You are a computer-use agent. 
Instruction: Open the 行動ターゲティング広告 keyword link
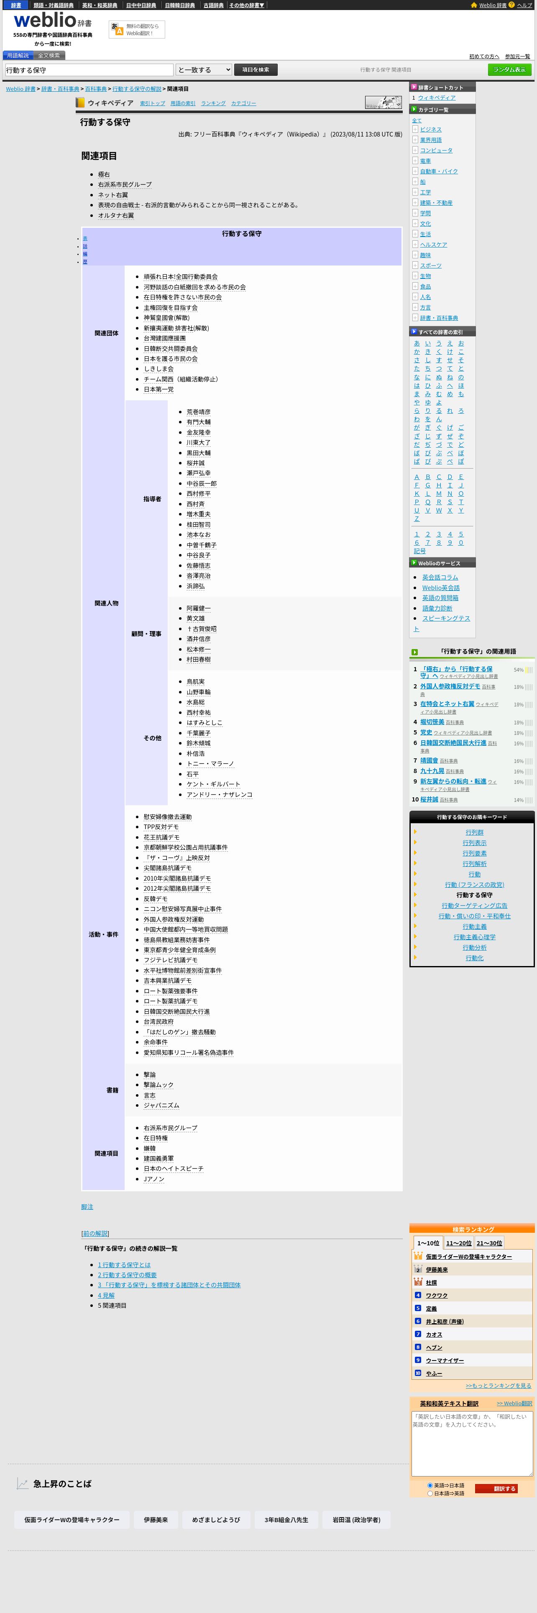475,905
